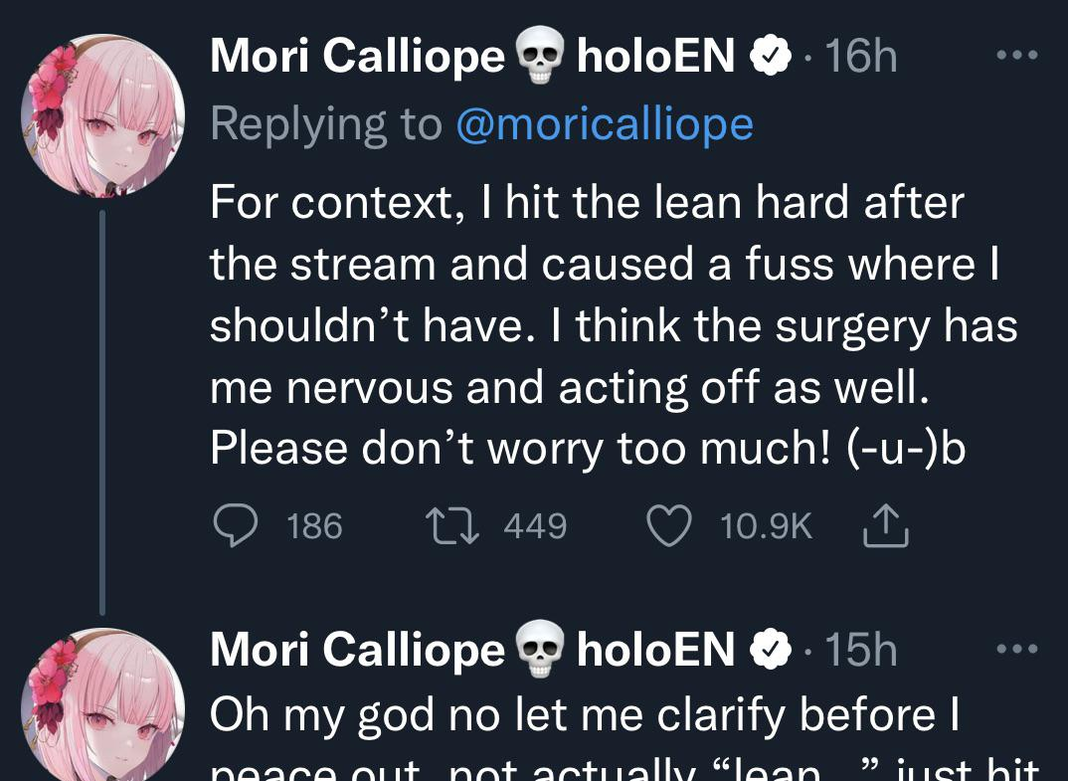Click skull emoji in second tweet's name
Viewport: 1068px width, 781px height.
coord(540,649)
